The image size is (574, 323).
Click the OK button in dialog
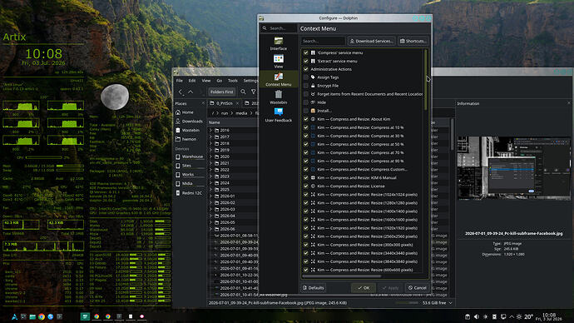tap(364, 288)
